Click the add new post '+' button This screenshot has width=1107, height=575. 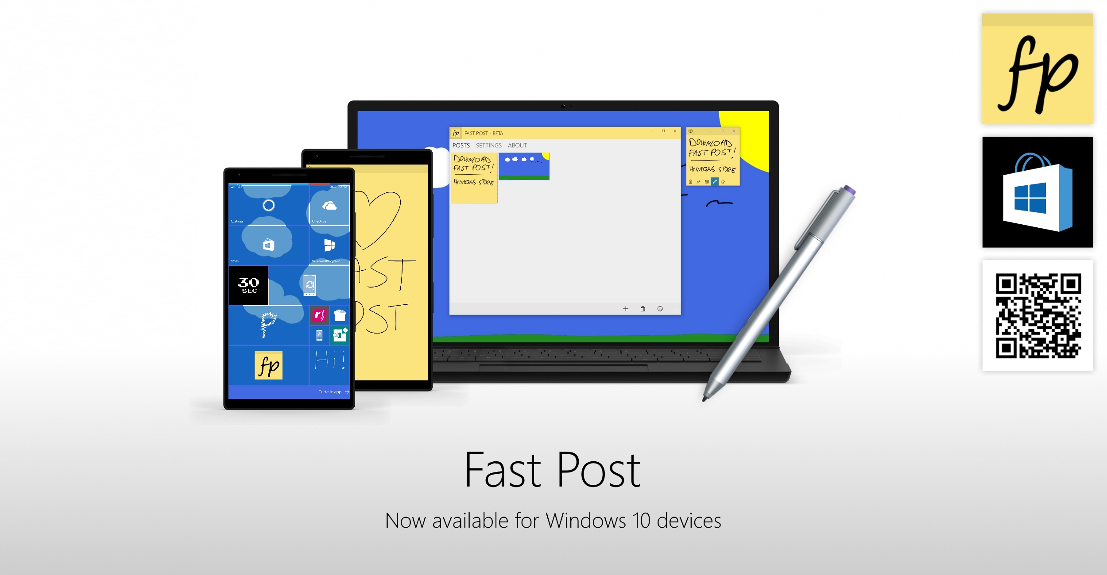coord(625,309)
